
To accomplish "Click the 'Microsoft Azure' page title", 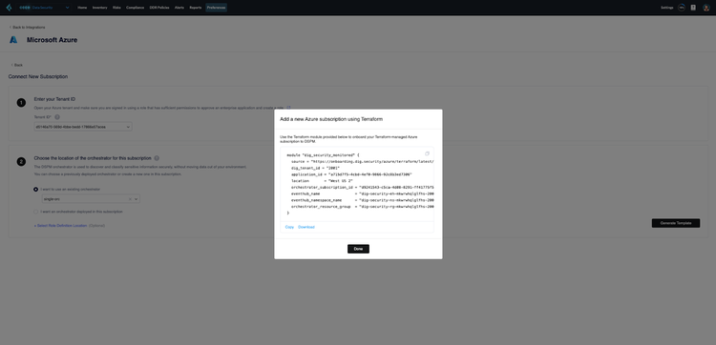I will pos(53,40).
